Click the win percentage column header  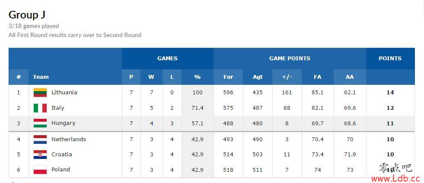[198, 77]
